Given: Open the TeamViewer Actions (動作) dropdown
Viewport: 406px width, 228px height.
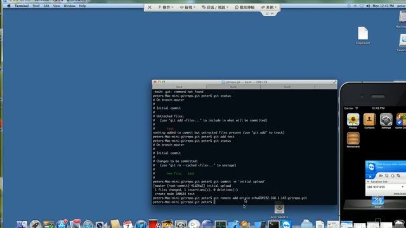Looking at the screenshot, I should click(x=166, y=7).
